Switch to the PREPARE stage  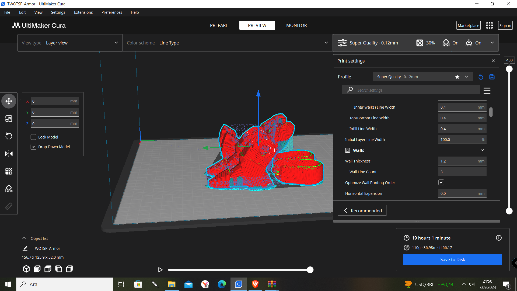tap(219, 25)
